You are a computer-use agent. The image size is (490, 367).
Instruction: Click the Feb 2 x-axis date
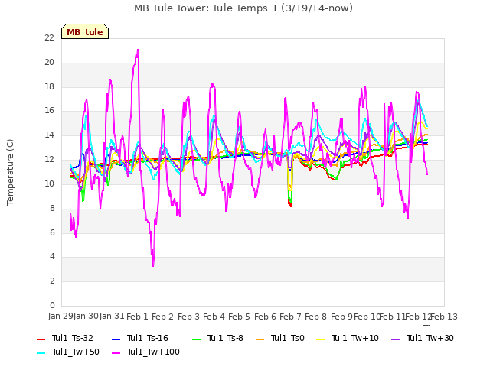pos(162,317)
